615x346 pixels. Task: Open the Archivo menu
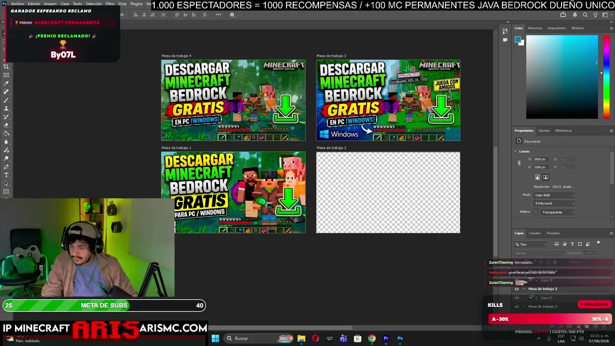tap(17, 4)
